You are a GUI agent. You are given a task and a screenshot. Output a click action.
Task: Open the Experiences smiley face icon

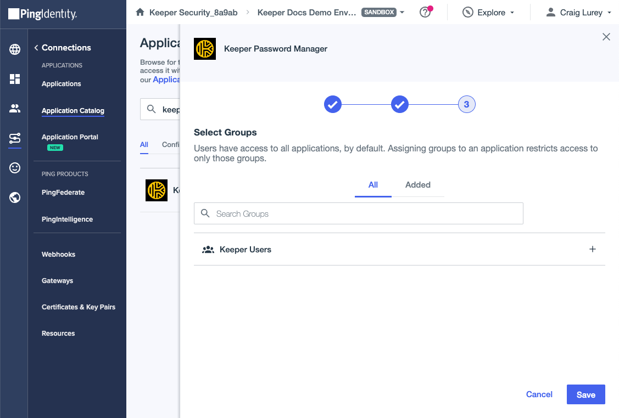(x=15, y=168)
